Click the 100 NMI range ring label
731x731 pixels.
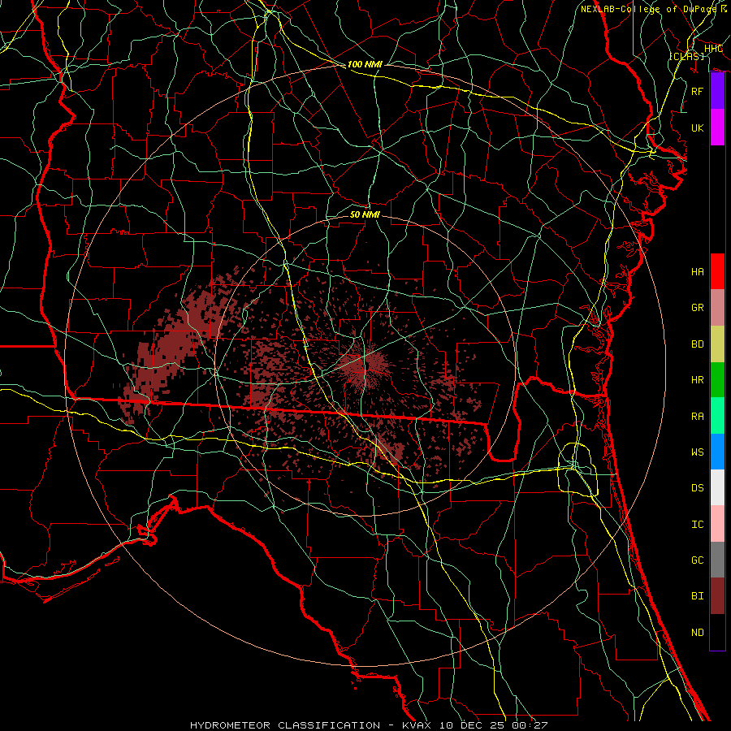(365, 64)
